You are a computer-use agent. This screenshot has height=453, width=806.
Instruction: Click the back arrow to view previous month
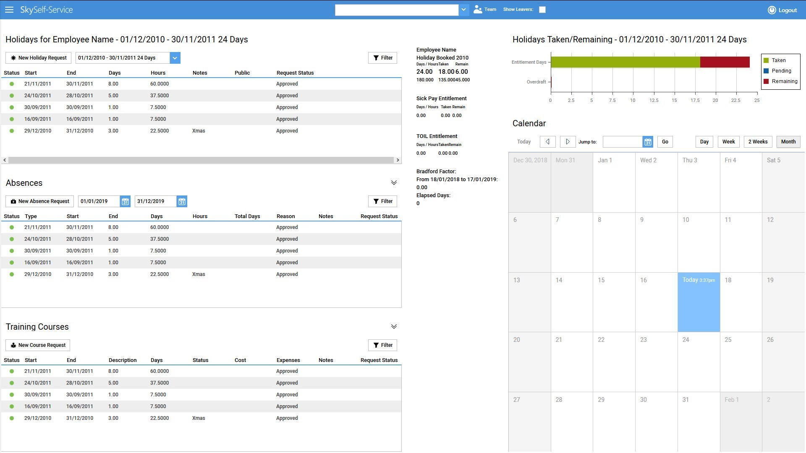pyautogui.click(x=547, y=142)
